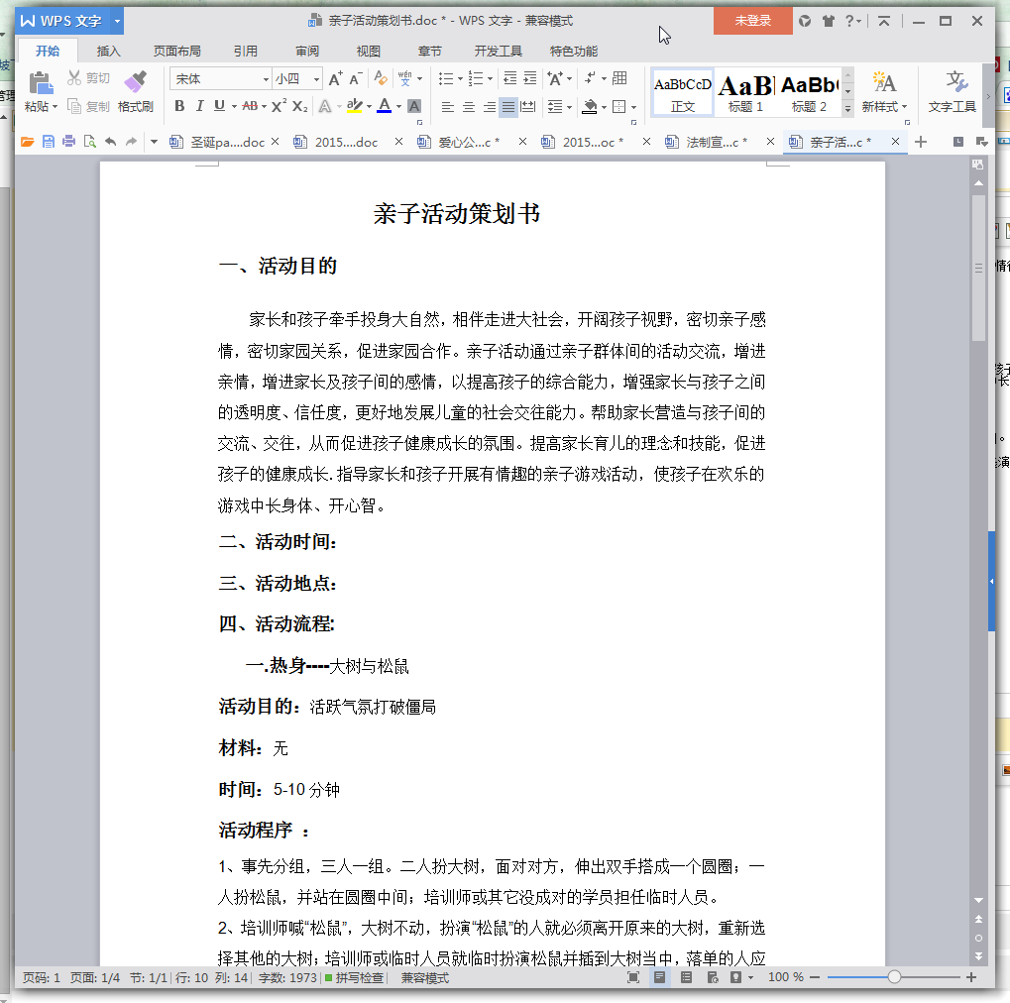The image size is (1010, 1003).
Task: Switch to the 页面布局 tab
Action: coord(177,51)
